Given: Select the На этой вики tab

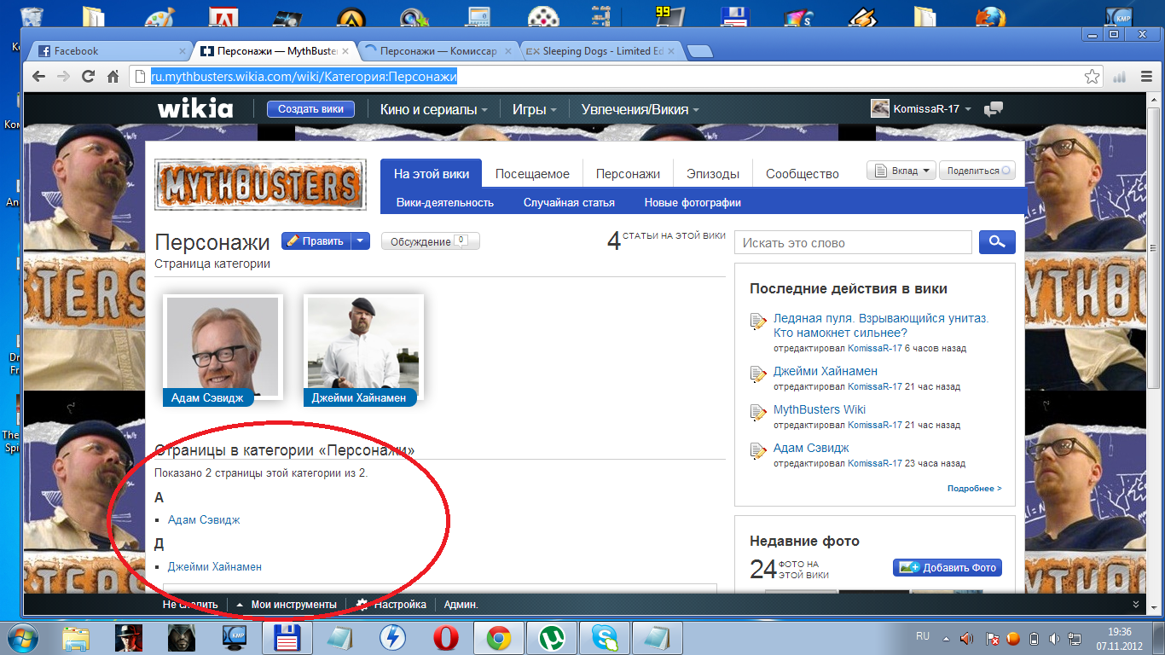Looking at the screenshot, I should pyautogui.click(x=432, y=173).
